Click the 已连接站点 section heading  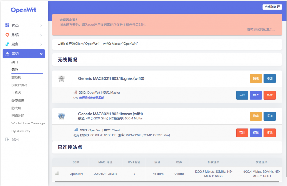coord(70,147)
